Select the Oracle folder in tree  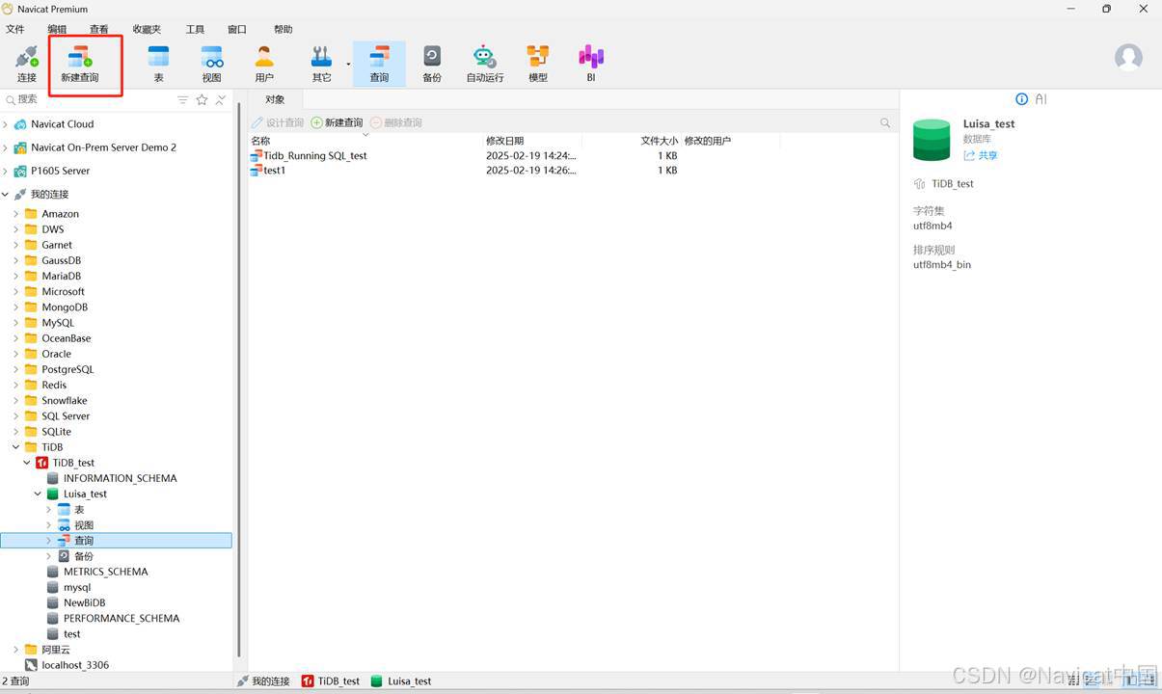[x=56, y=354]
